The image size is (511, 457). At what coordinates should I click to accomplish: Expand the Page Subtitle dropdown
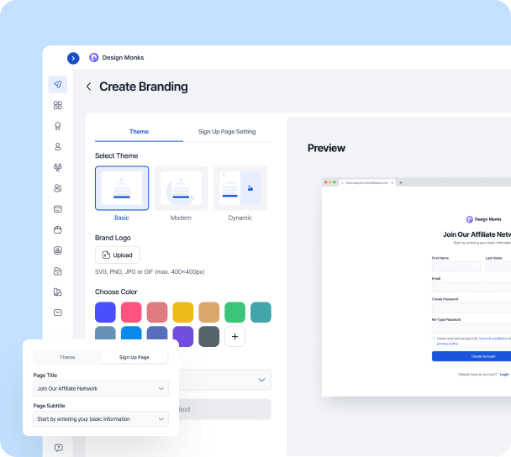tap(102, 418)
